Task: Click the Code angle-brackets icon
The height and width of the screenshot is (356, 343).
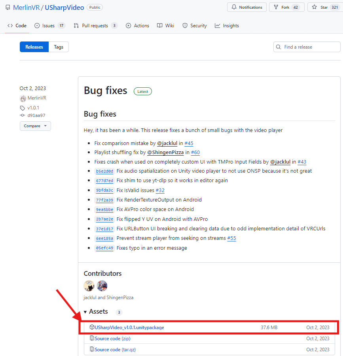Action: (x=10, y=26)
